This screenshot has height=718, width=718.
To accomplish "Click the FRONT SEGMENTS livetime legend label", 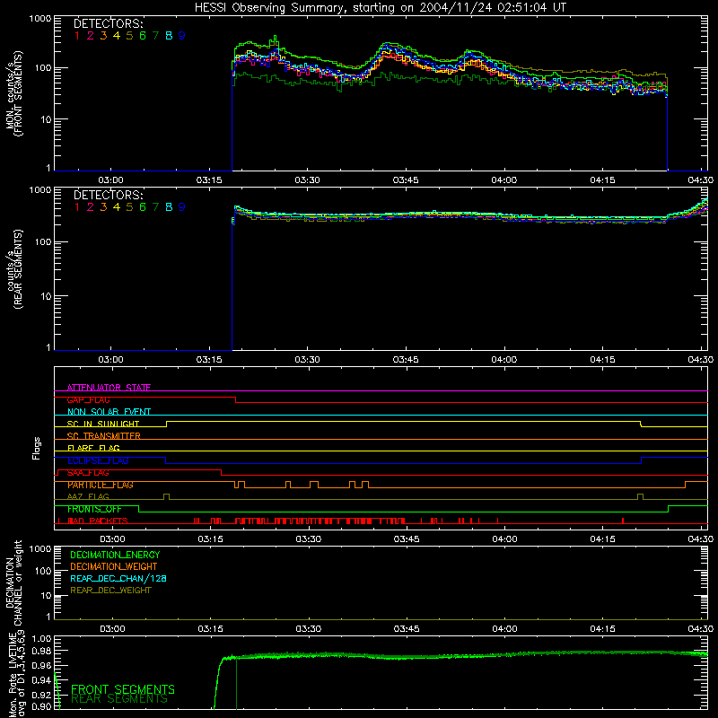I will pyautogui.click(x=123, y=689).
